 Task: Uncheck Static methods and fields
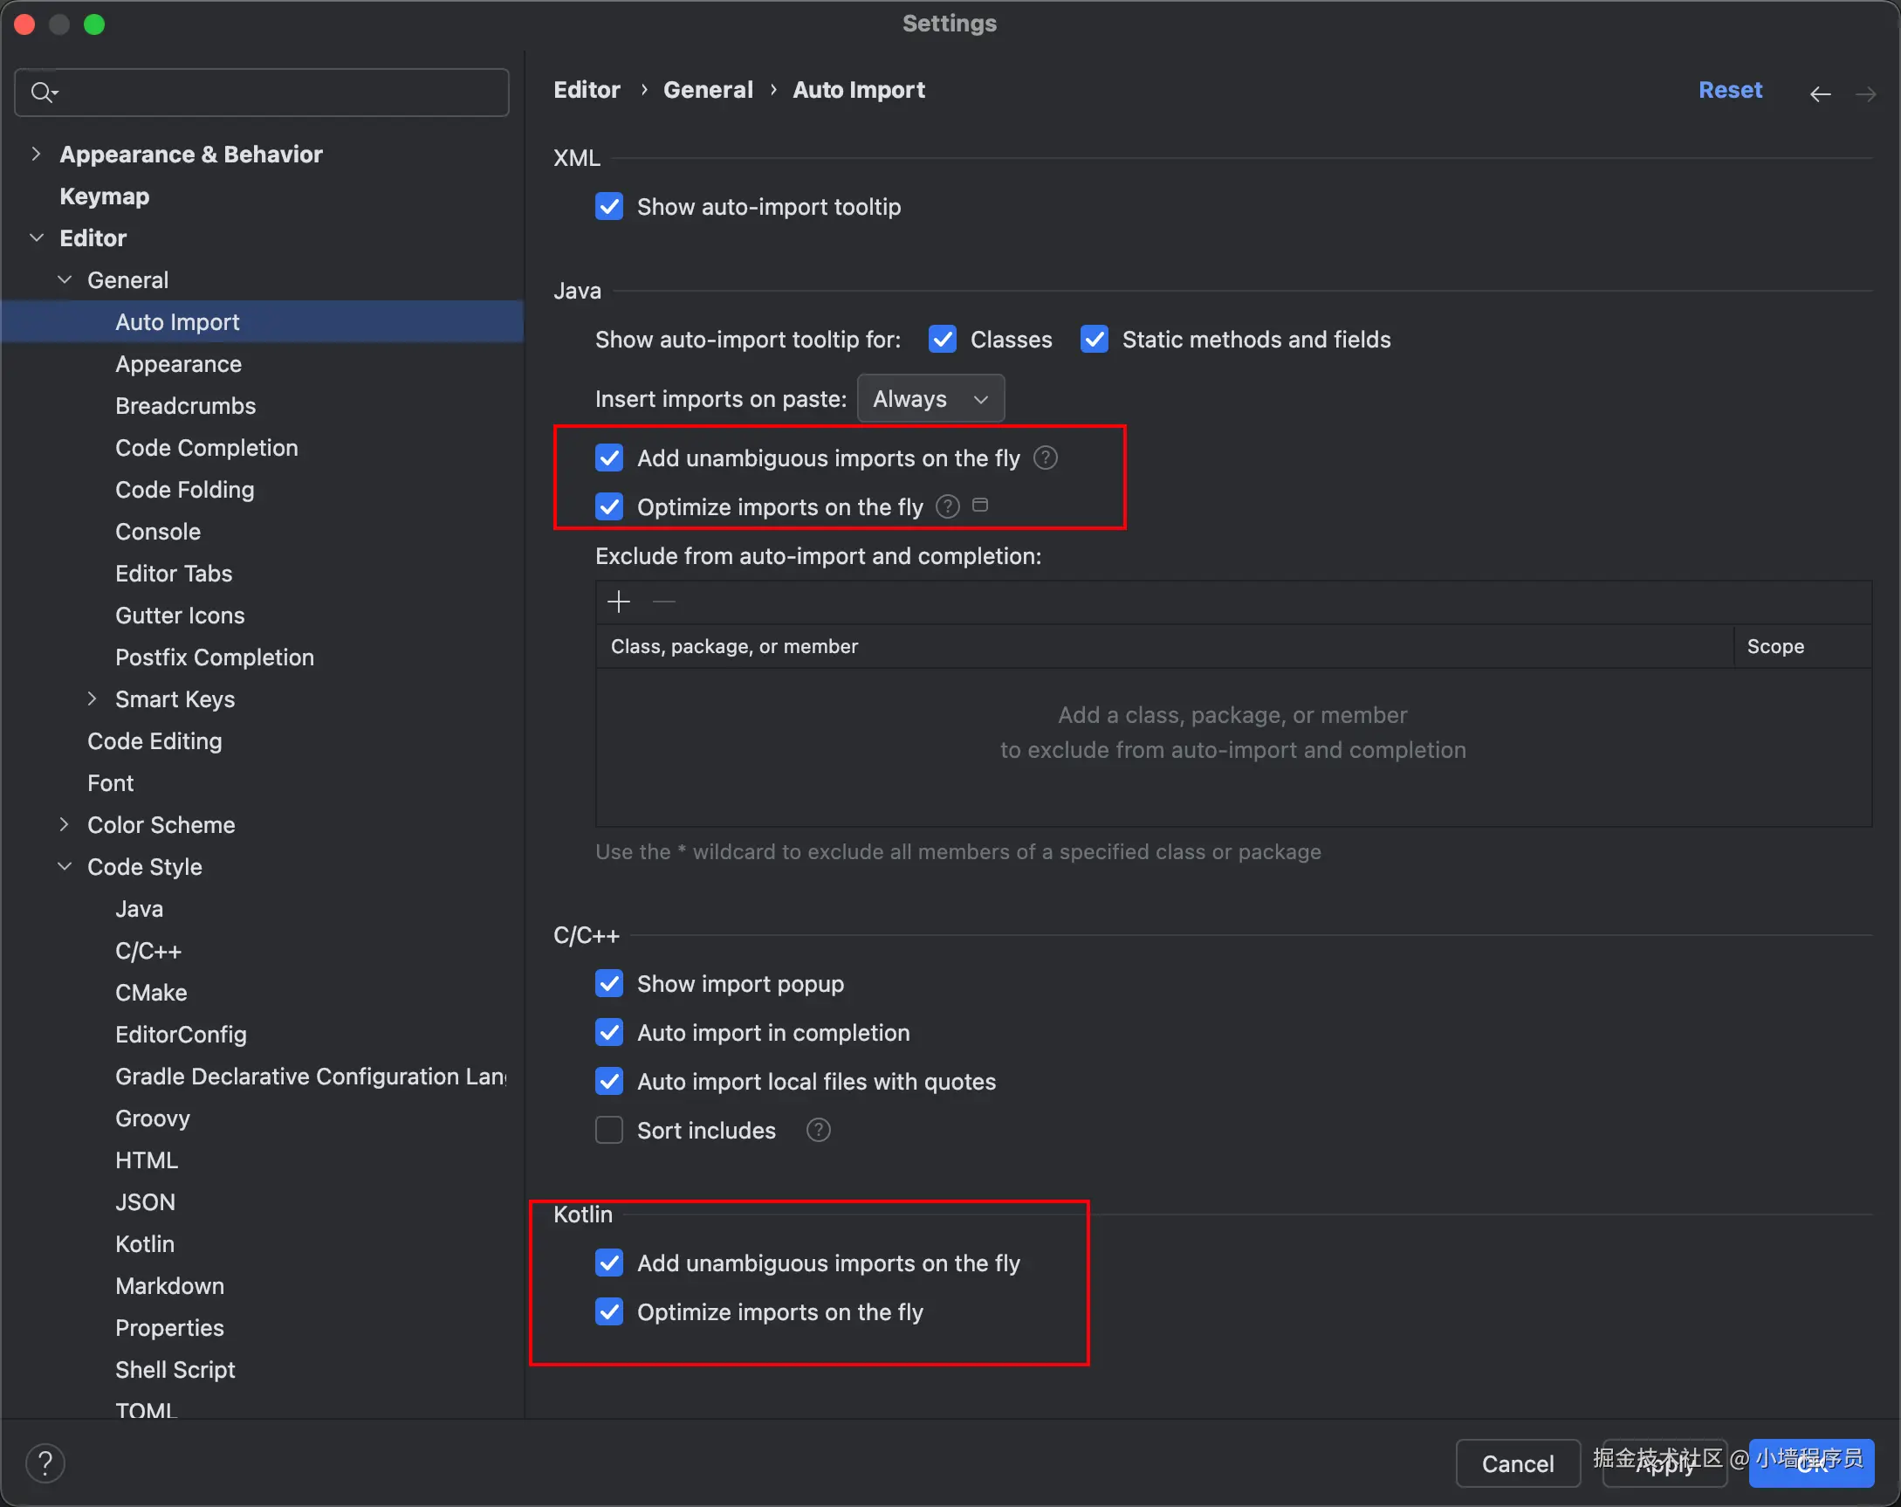tap(1095, 340)
